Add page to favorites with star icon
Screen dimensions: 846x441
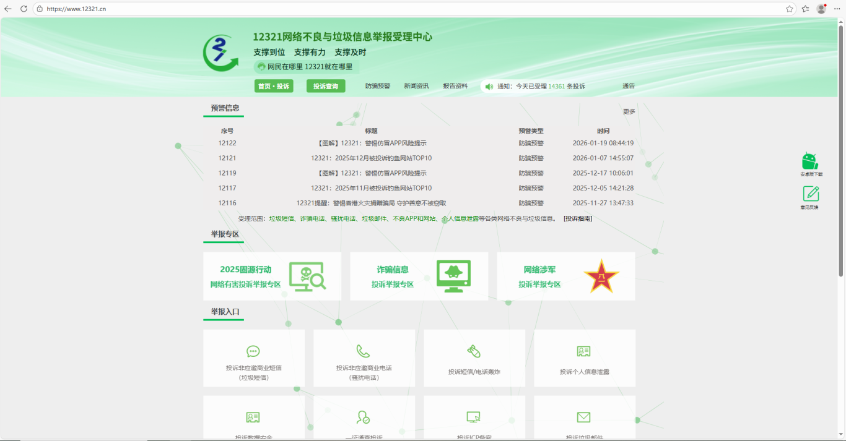pos(790,9)
